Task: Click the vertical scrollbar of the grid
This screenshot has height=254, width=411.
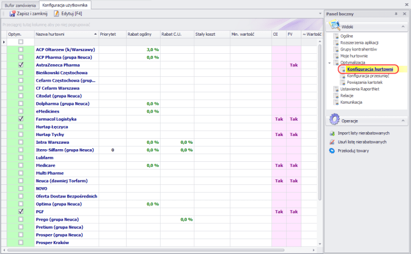Action: coord(320,137)
